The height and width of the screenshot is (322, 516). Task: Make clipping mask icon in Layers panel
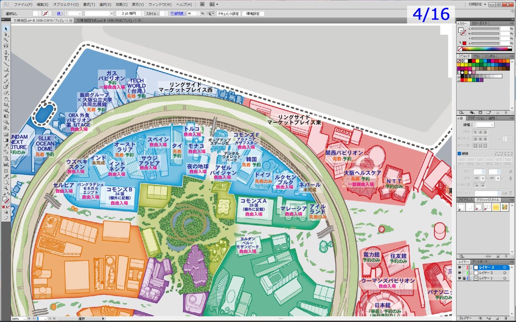tap(480, 318)
